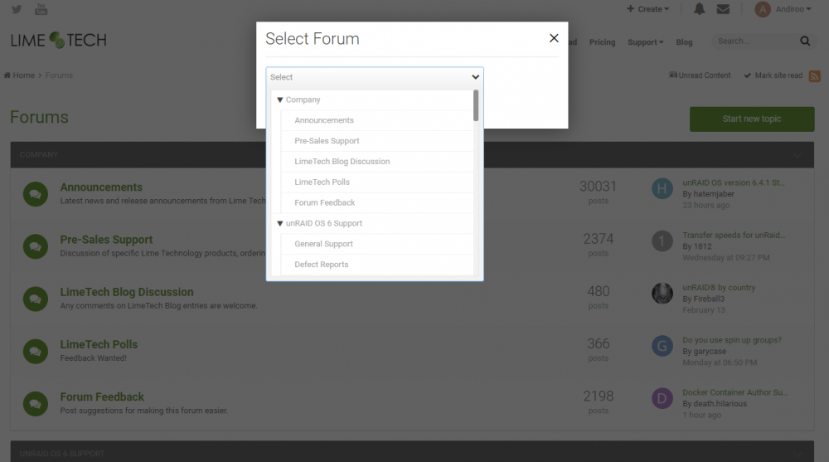Viewport: 829px width, 462px height.
Task: Close the Select Forum dialog
Action: pyautogui.click(x=554, y=38)
